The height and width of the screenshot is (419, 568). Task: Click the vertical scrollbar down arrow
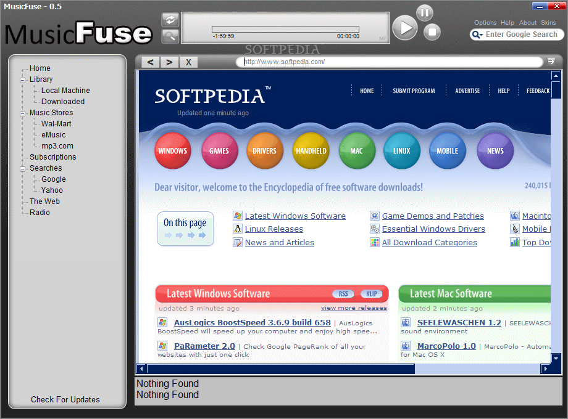coord(556,358)
